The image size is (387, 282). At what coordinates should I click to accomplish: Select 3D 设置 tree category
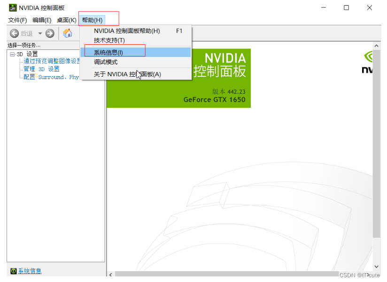27,54
